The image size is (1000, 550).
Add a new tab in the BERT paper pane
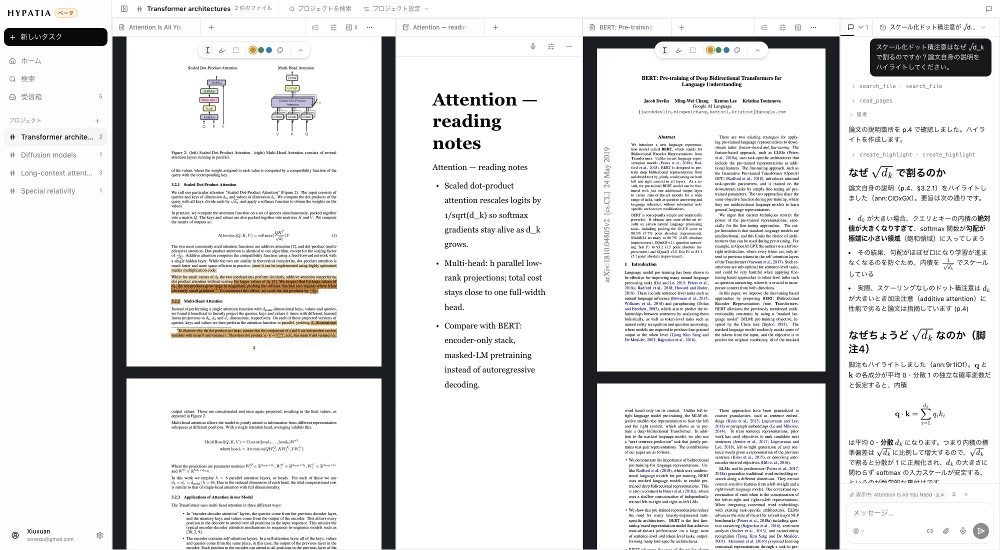click(x=682, y=27)
